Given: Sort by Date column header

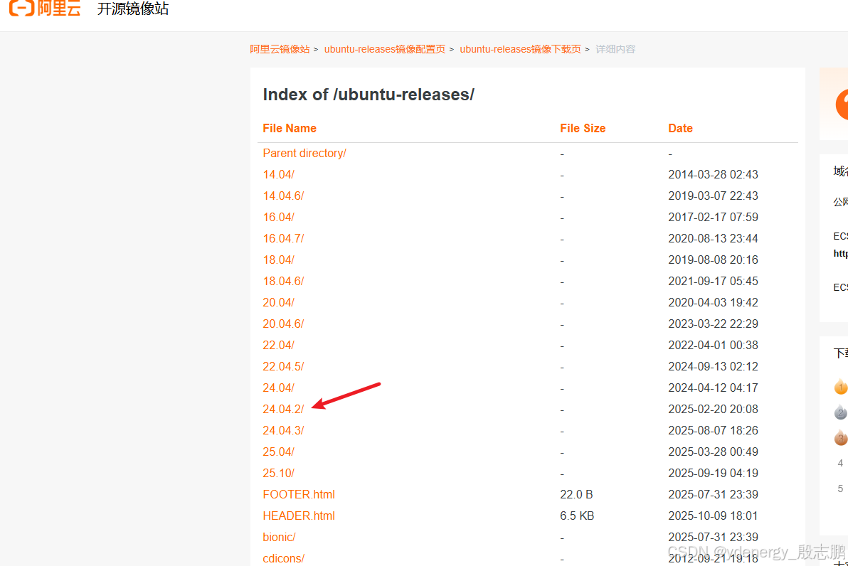Looking at the screenshot, I should tap(680, 128).
